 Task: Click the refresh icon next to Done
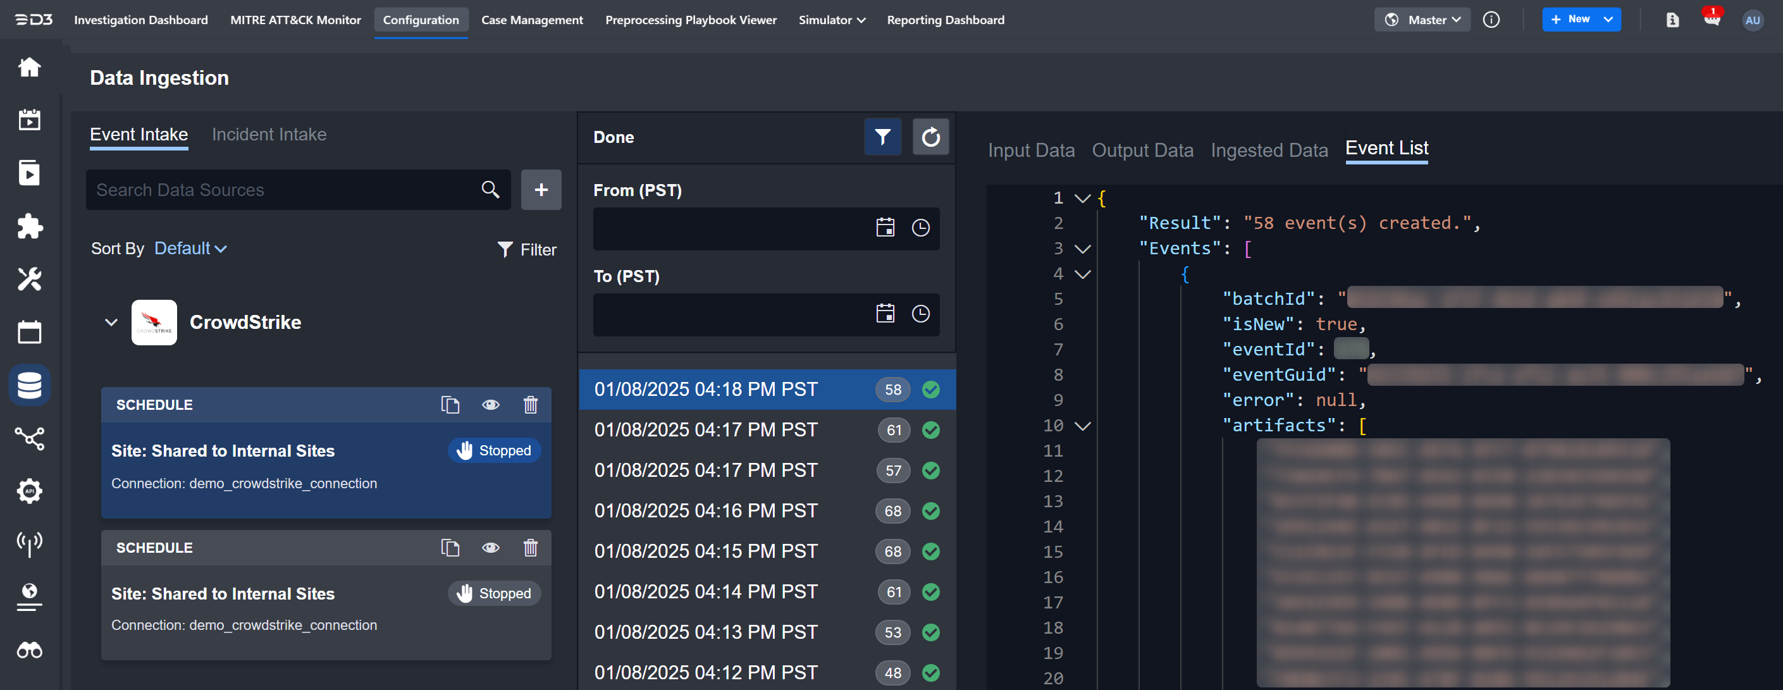[930, 137]
